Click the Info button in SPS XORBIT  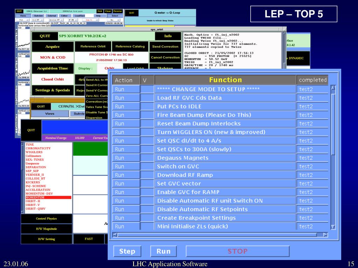click(168, 36)
